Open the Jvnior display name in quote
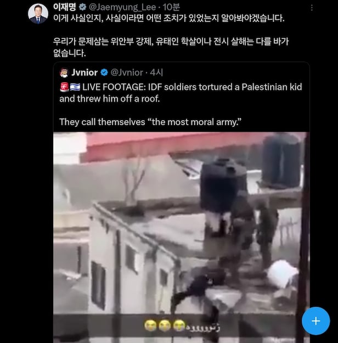The width and height of the screenshot is (338, 343). 84,72
